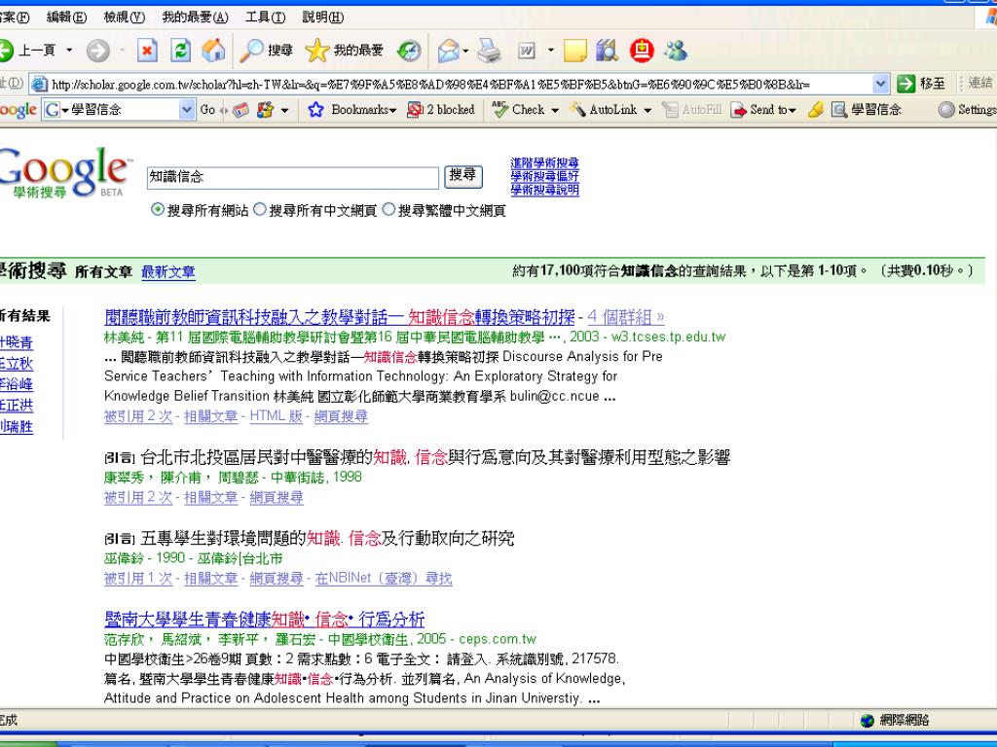Print the page using the printer icon
The height and width of the screenshot is (747, 997).
point(489,51)
